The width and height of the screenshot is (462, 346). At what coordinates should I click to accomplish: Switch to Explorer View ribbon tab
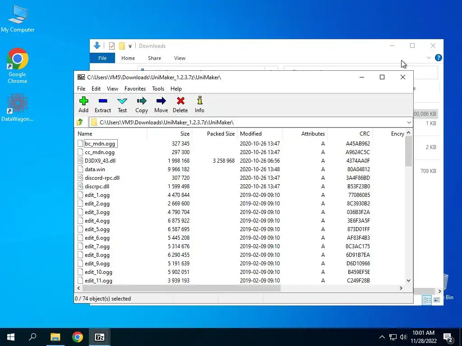pyautogui.click(x=180, y=58)
